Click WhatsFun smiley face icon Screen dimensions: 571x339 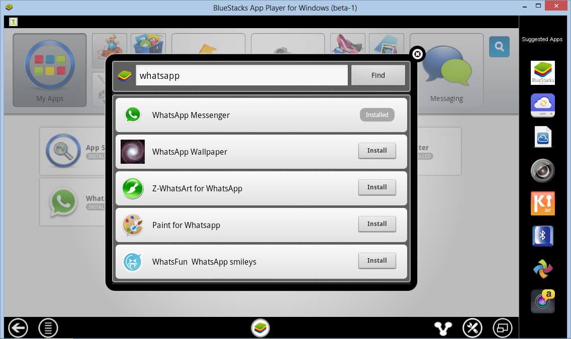(133, 262)
